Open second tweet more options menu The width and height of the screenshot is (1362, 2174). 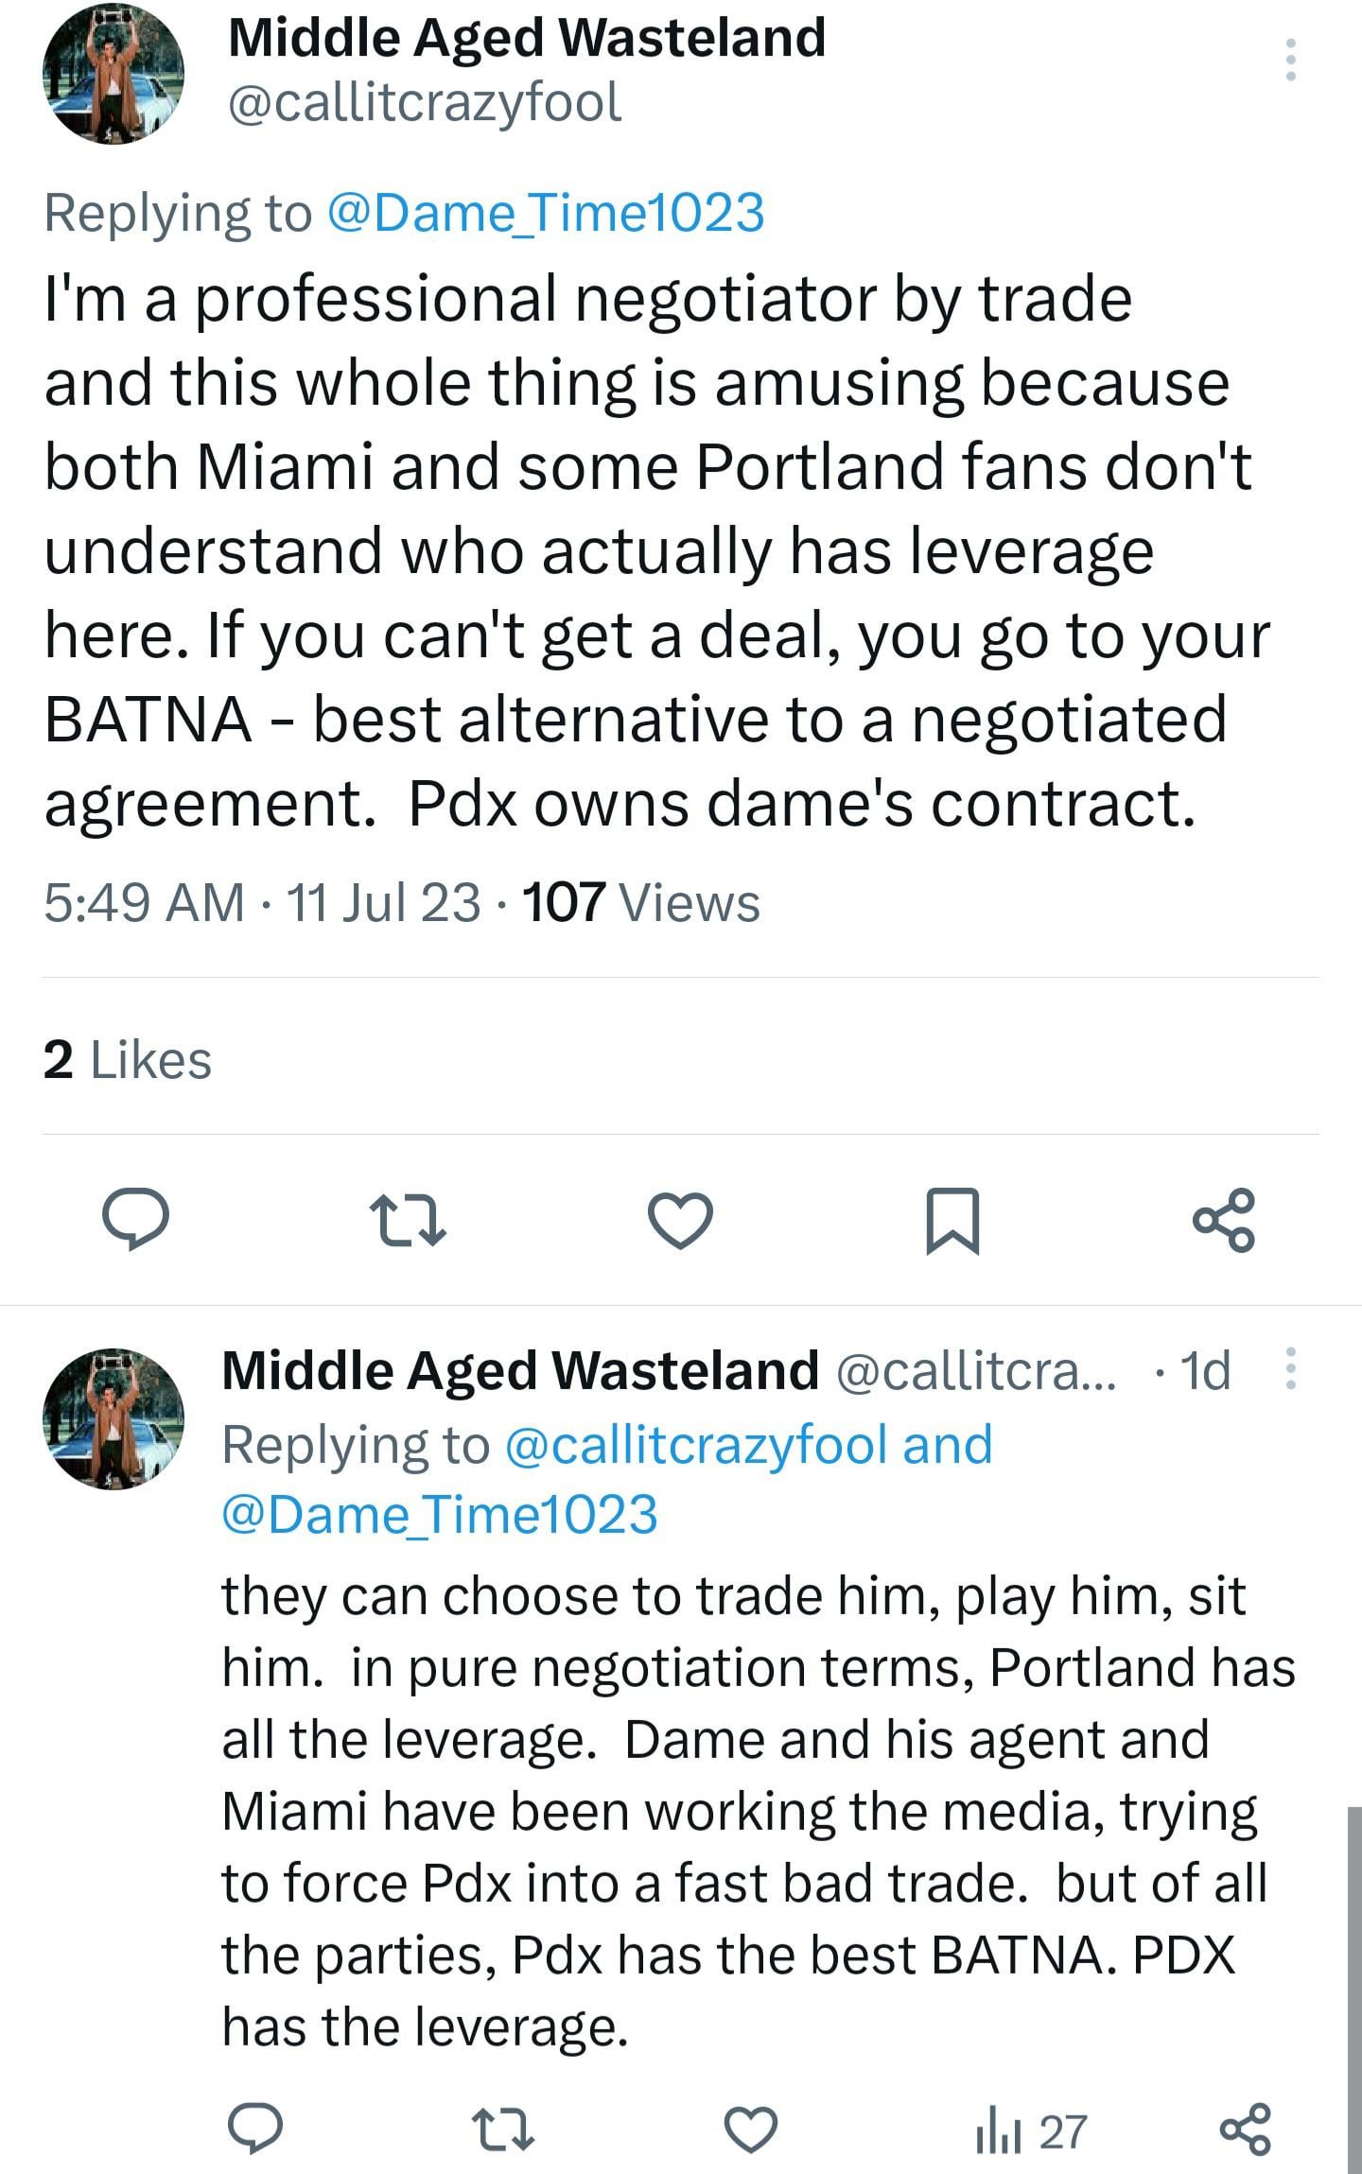coord(1290,1369)
